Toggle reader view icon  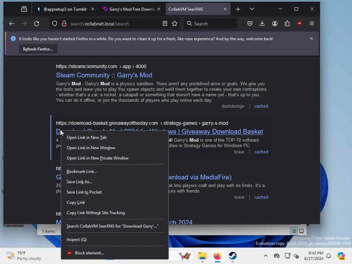pyautogui.click(x=165, y=24)
